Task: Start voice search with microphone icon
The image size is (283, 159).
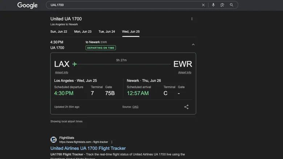Action: (x=213, y=5)
